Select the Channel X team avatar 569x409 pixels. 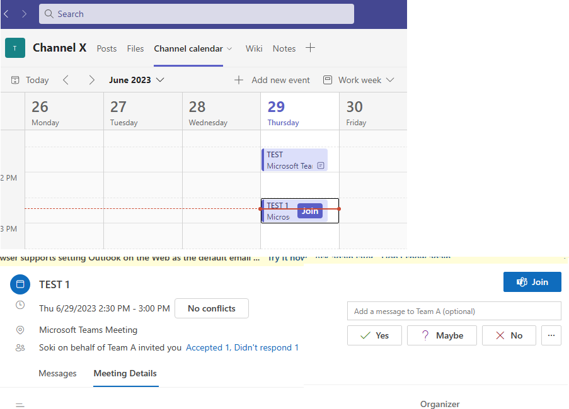[x=14, y=48]
